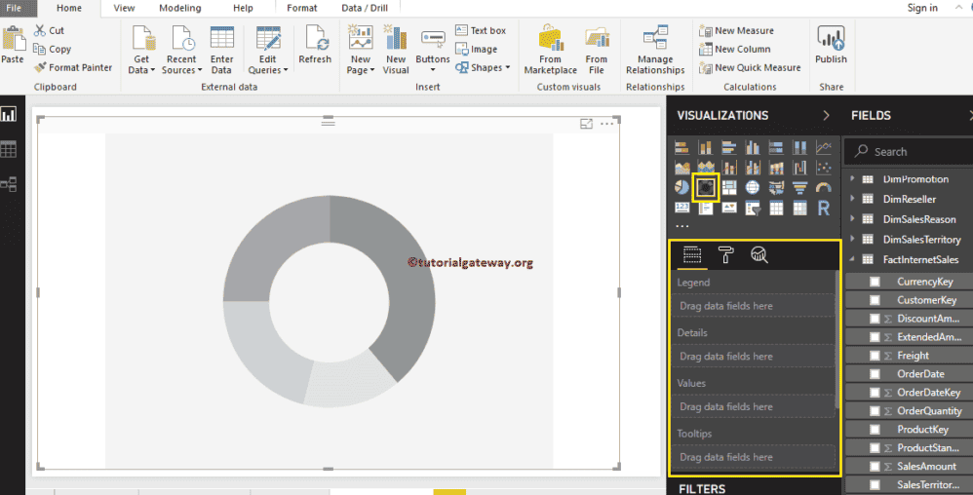Screen dimensions: 973x495
Task: Expand the DimSalesTerritory table
Action: [853, 239]
